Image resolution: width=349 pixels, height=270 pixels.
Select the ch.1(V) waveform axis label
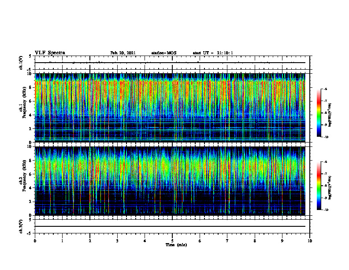(21, 63)
